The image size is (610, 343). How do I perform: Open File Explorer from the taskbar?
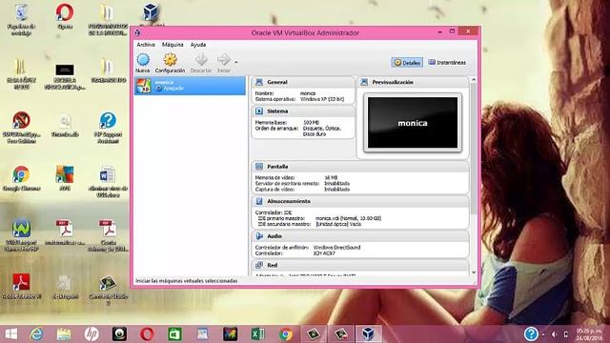[64, 334]
